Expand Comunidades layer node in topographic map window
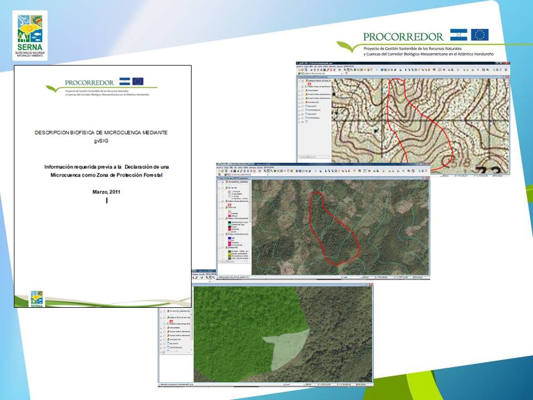 (x=299, y=91)
